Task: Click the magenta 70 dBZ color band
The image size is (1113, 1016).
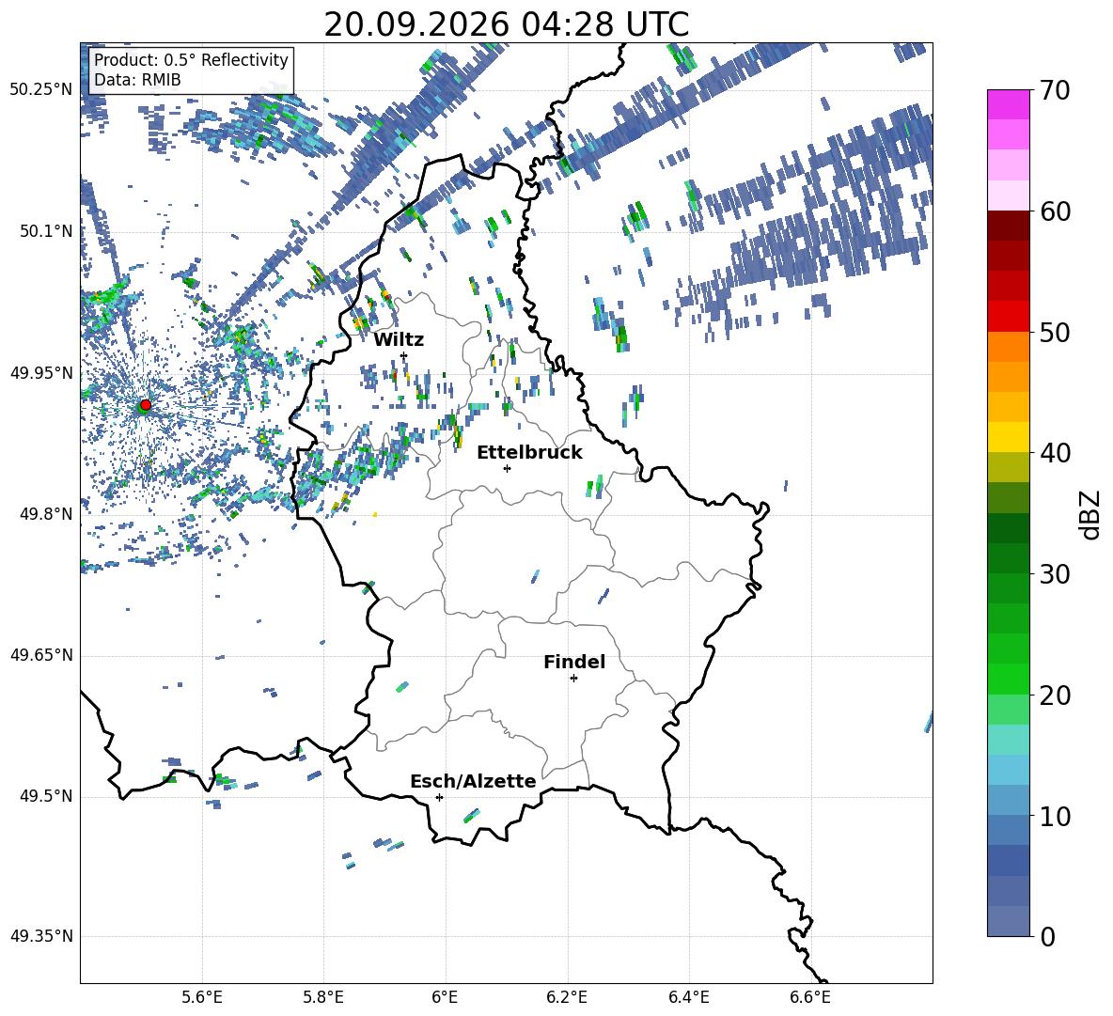Action: pos(1008,104)
